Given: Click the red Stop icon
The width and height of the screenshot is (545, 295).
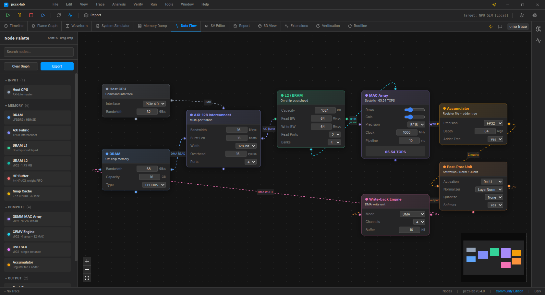Looking at the screenshot, I should point(31,15).
